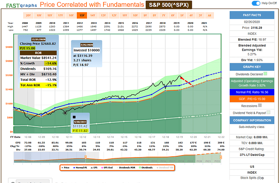Toggle the Help On/Off switch
280x183 pixels.
click(256, 3)
